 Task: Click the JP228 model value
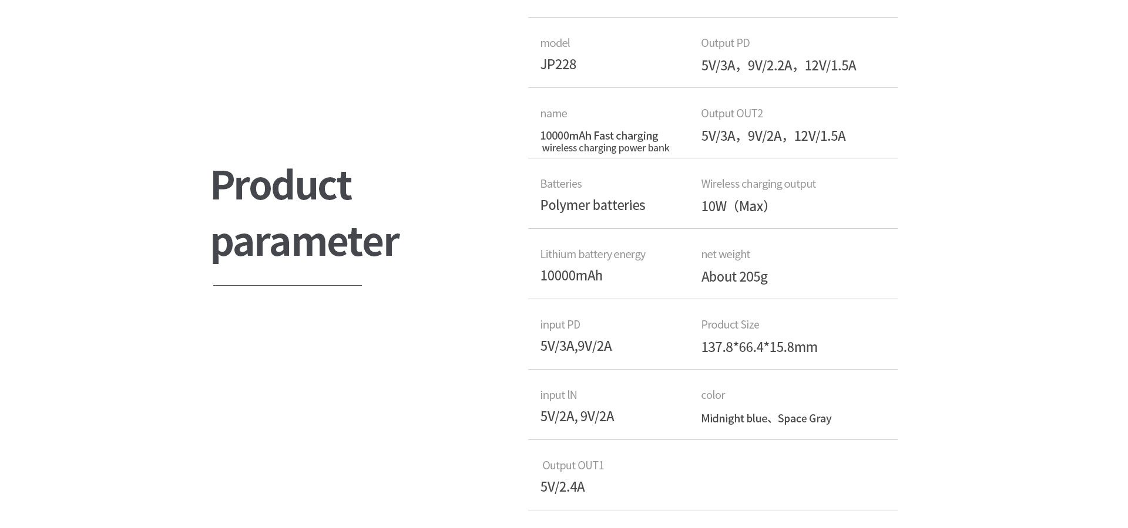click(558, 65)
